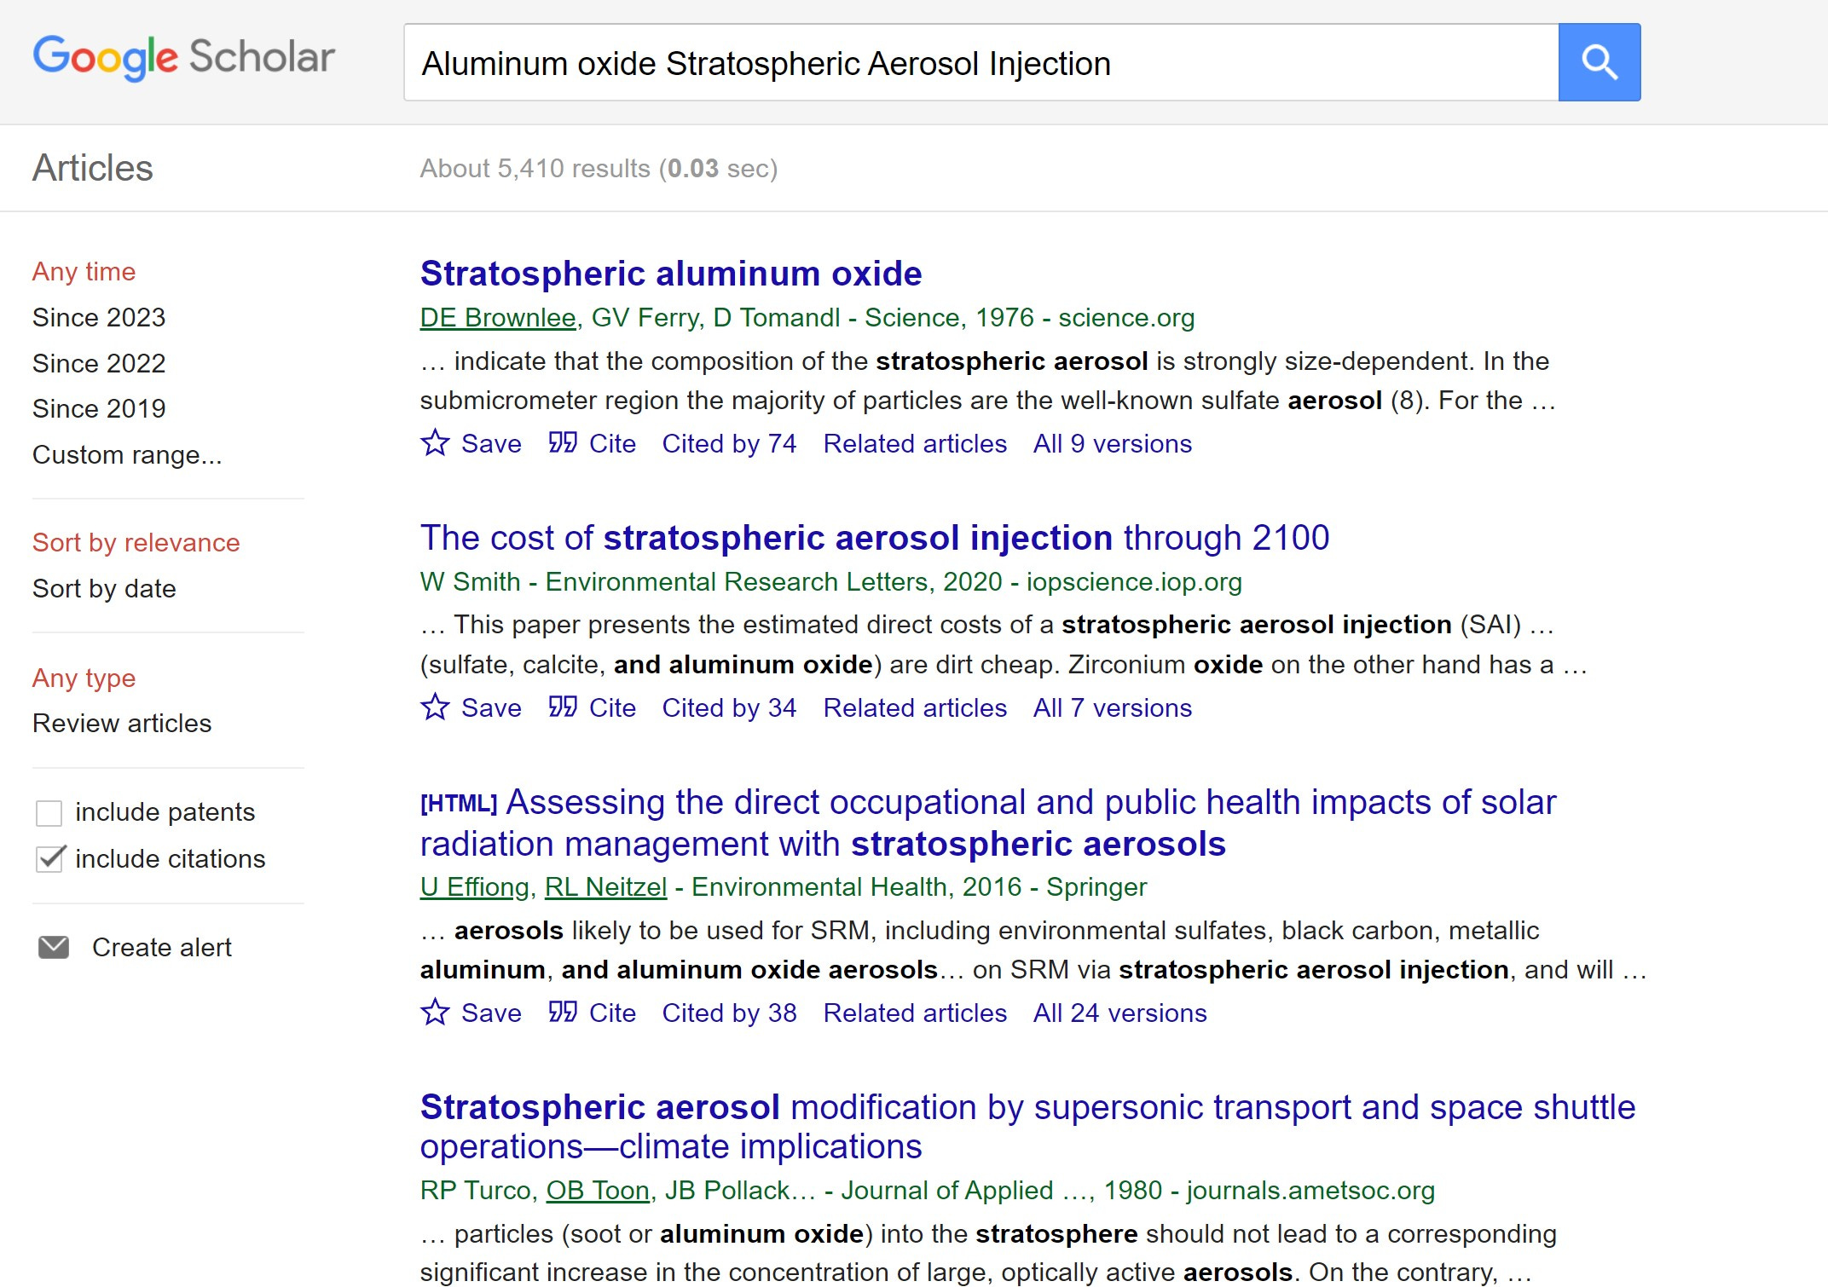Viewport: 1828px width, 1287px height.
Task: Click the Save star icon for the cost of SAI article
Action: [435, 707]
